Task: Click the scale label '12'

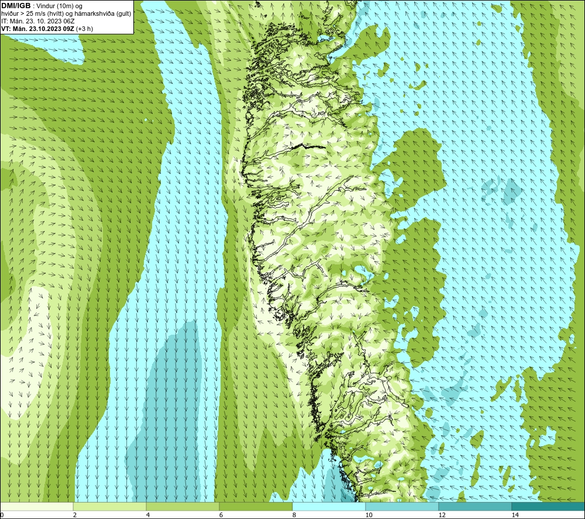Action: [x=442, y=515]
